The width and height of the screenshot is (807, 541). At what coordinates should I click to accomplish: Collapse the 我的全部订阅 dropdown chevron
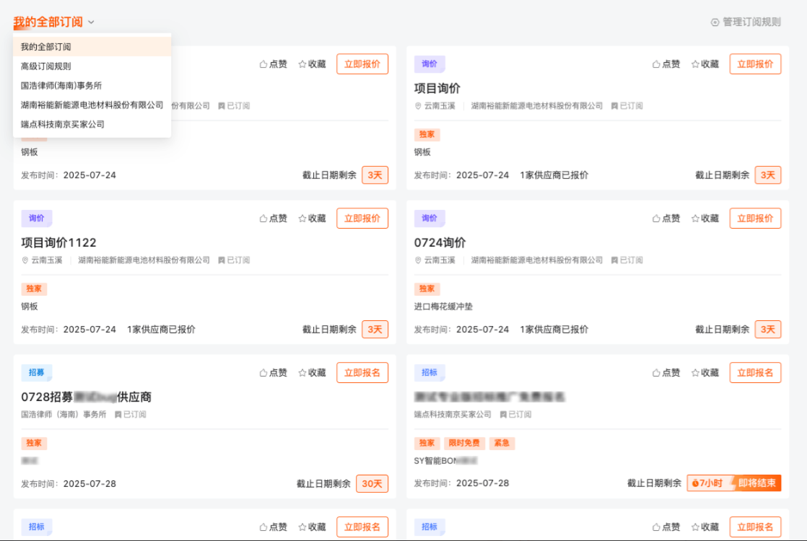(x=91, y=22)
